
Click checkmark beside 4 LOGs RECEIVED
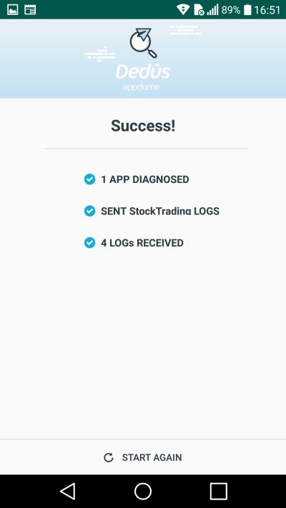click(89, 243)
